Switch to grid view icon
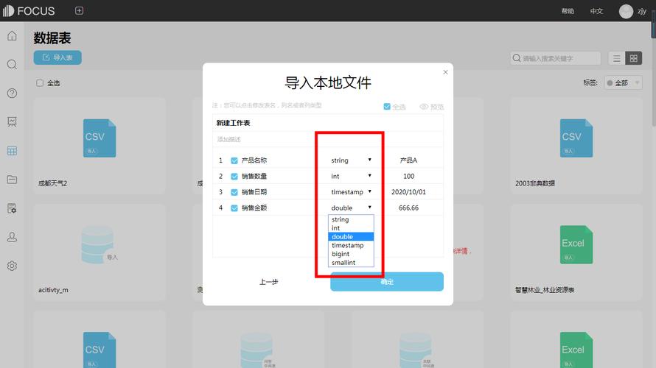 (633, 58)
